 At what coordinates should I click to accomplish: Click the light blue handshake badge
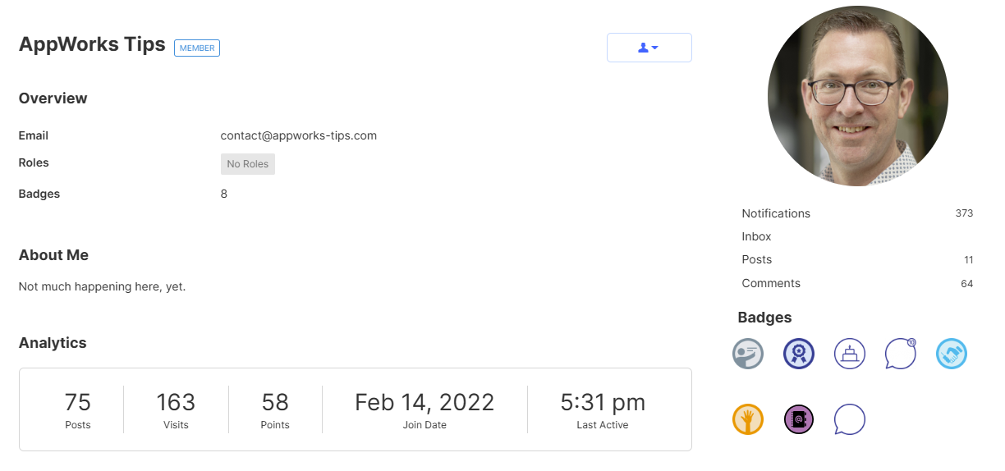tap(952, 354)
